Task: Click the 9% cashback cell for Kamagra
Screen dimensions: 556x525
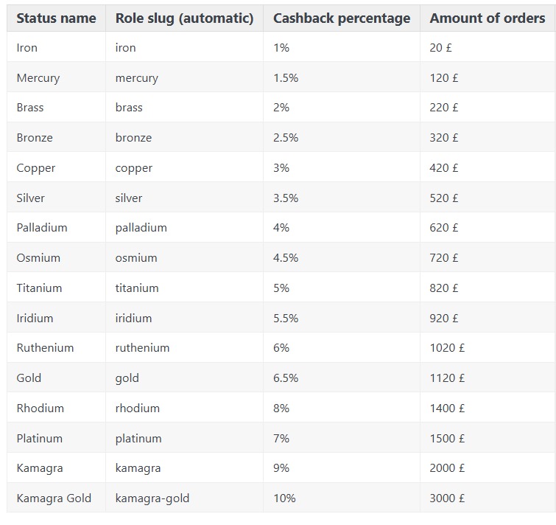Action: click(x=281, y=468)
